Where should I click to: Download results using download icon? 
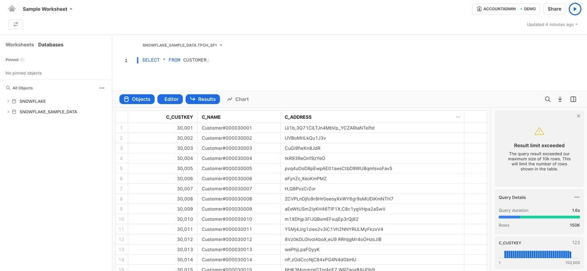pyautogui.click(x=560, y=99)
